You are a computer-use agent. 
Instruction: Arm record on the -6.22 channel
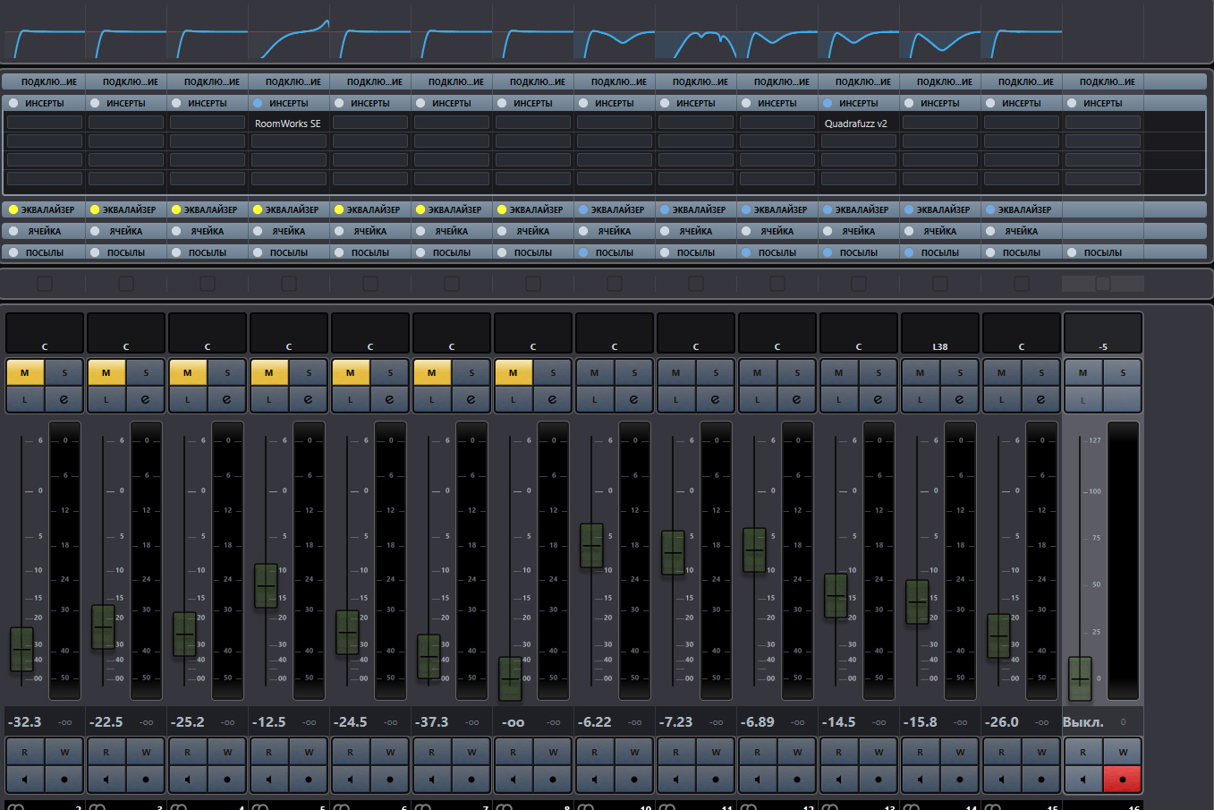pyautogui.click(x=634, y=780)
